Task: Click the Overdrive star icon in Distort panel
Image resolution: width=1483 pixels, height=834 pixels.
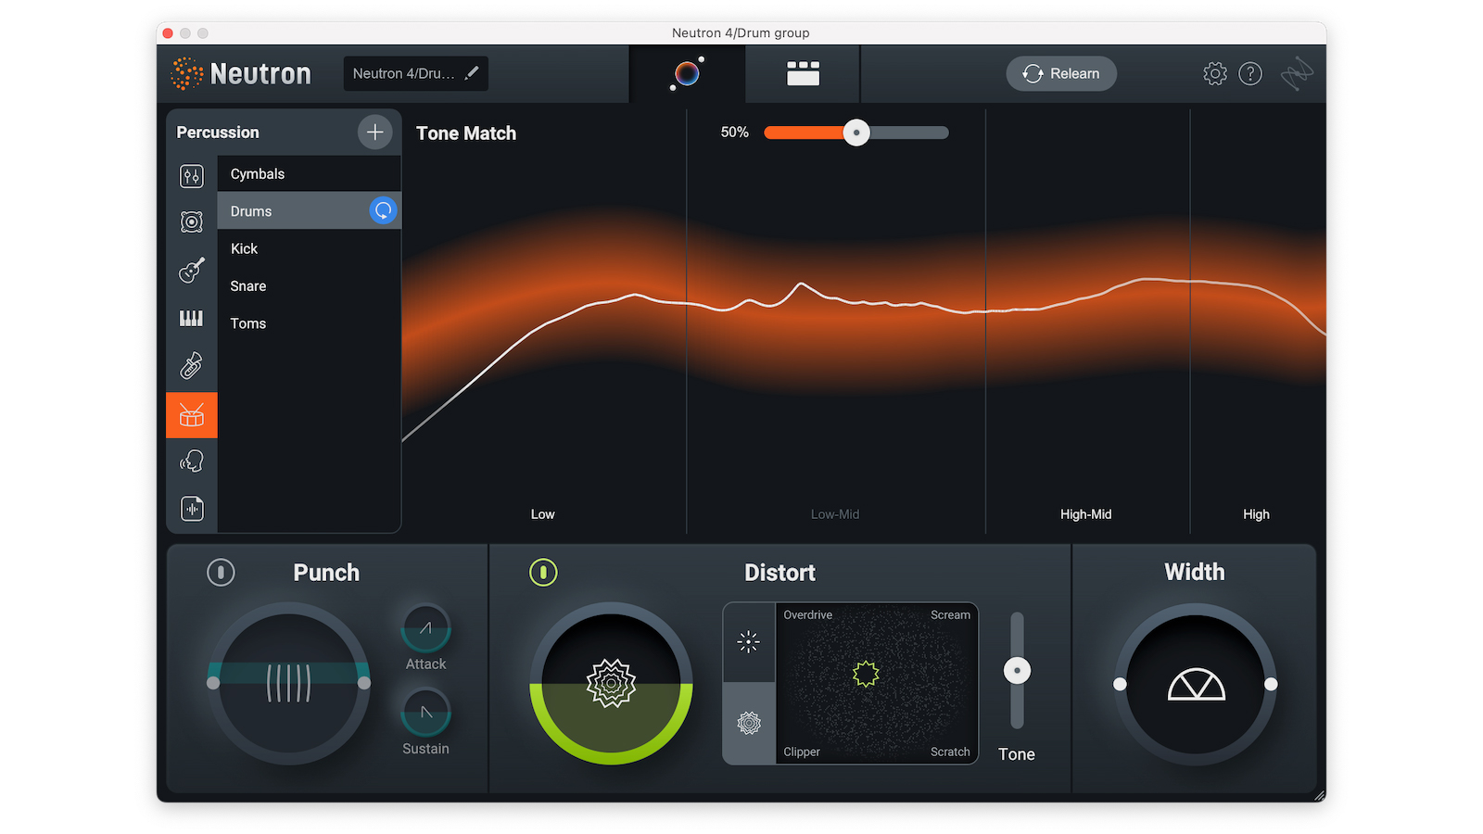Action: click(748, 642)
